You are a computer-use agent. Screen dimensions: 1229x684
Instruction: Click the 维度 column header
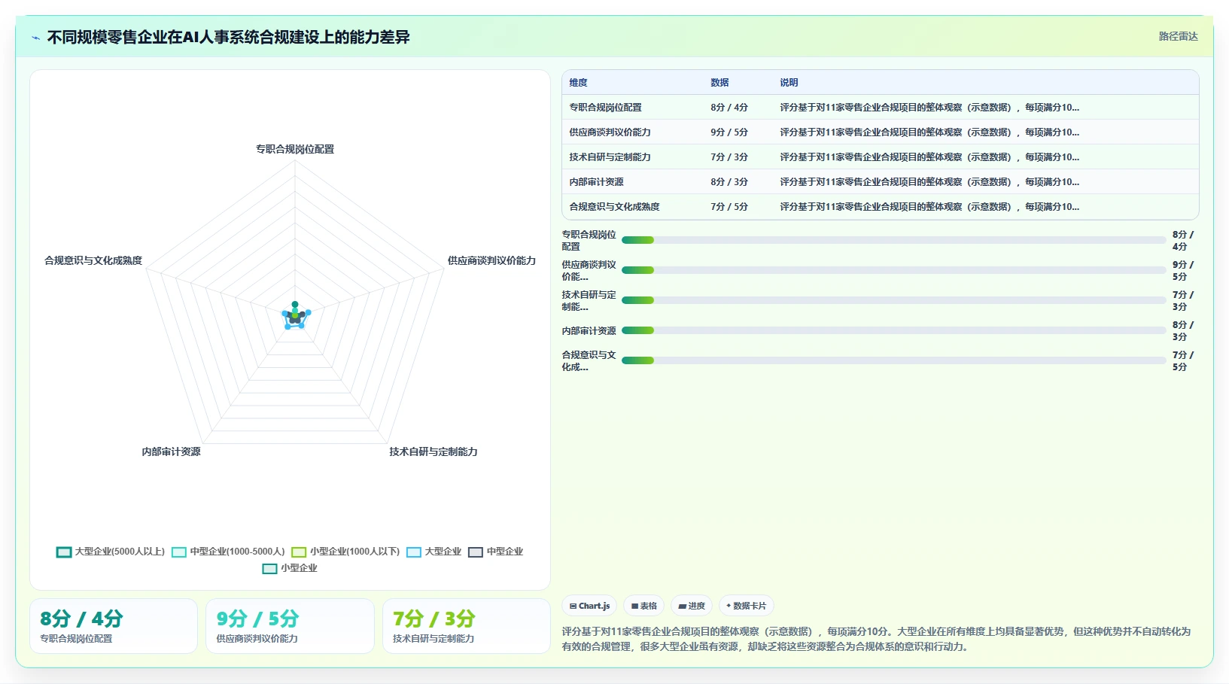point(579,83)
